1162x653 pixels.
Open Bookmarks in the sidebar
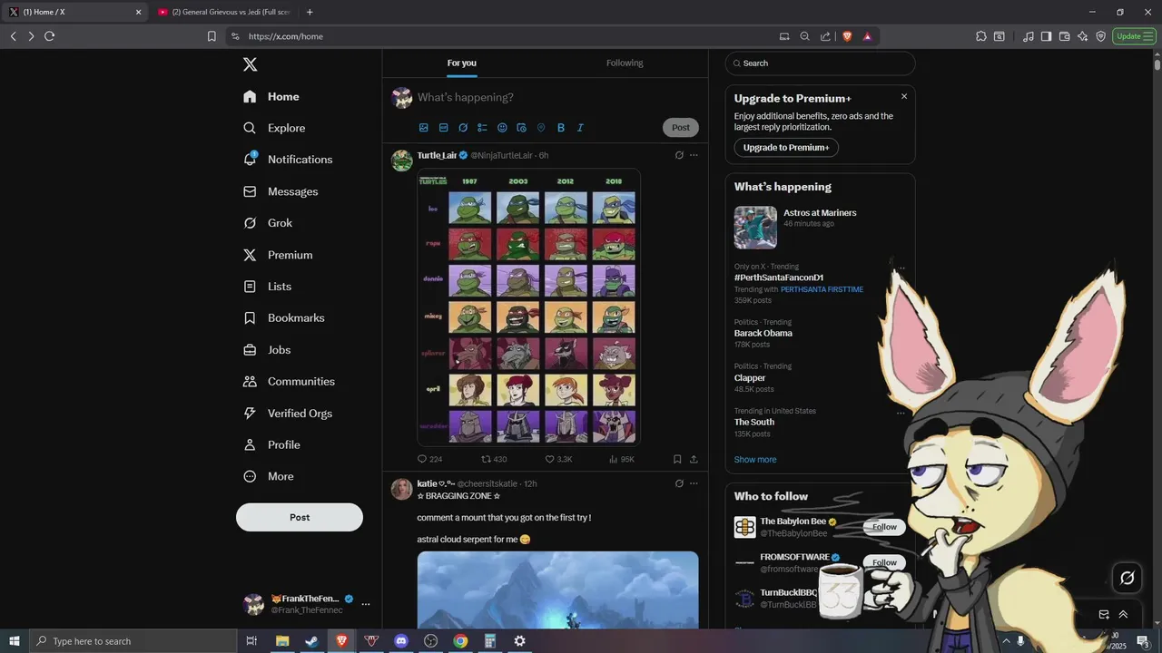coord(283,318)
